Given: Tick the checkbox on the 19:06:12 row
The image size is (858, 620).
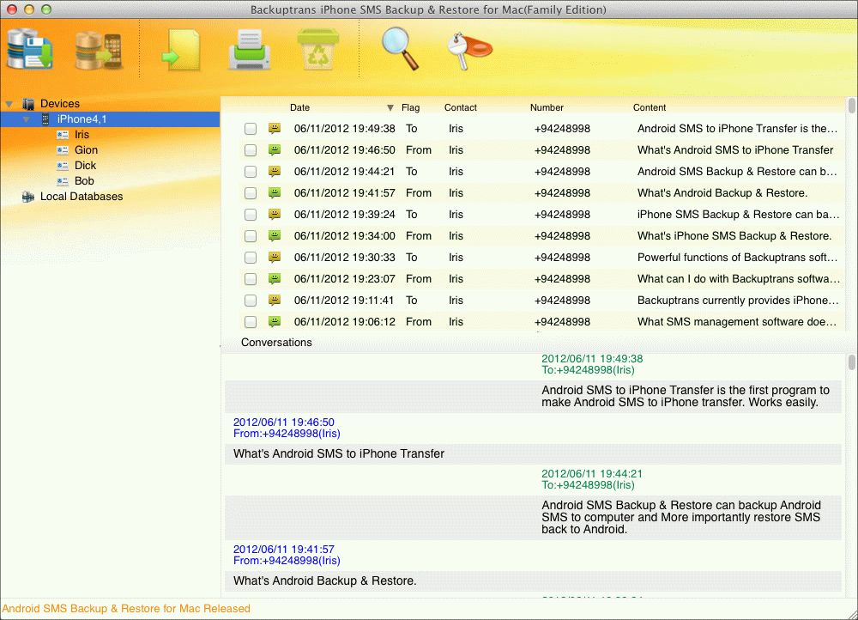Looking at the screenshot, I should [250, 321].
